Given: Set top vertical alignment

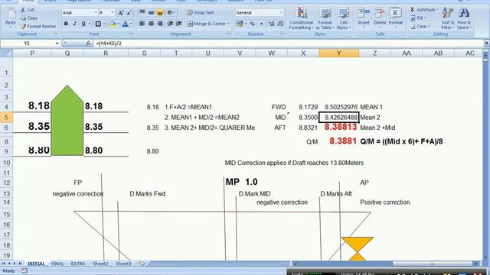Looking at the screenshot, I should [x=142, y=12].
